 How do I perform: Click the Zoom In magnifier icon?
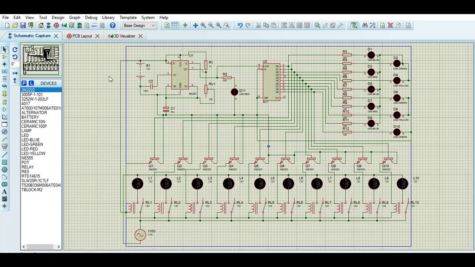click(x=203, y=25)
